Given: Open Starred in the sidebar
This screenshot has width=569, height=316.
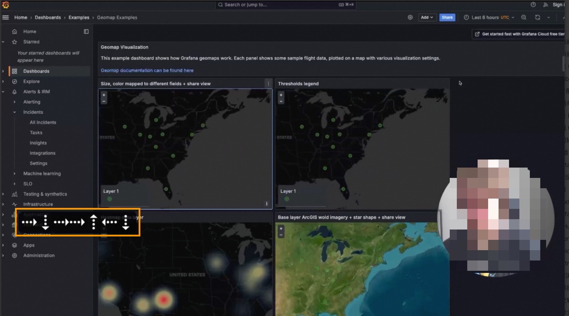Looking at the screenshot, I should click(31, 42).
